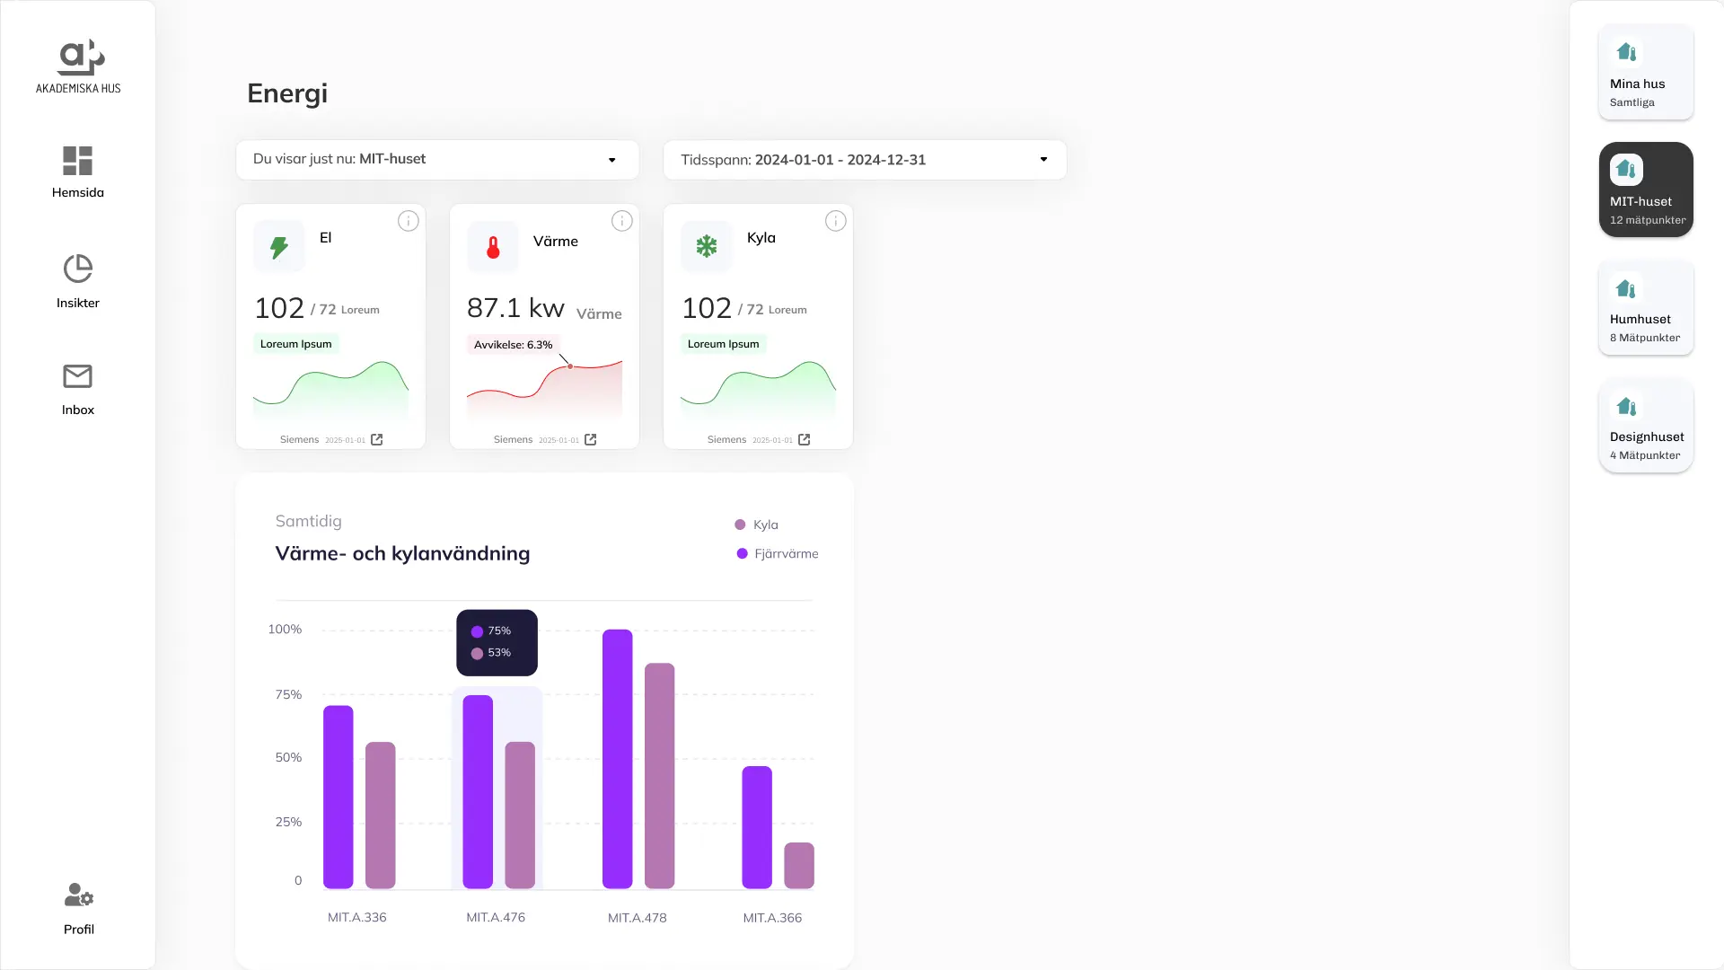Click info icon on Kyla card
The width and height of the screenshot is (1724, 970).
(836, 221)
